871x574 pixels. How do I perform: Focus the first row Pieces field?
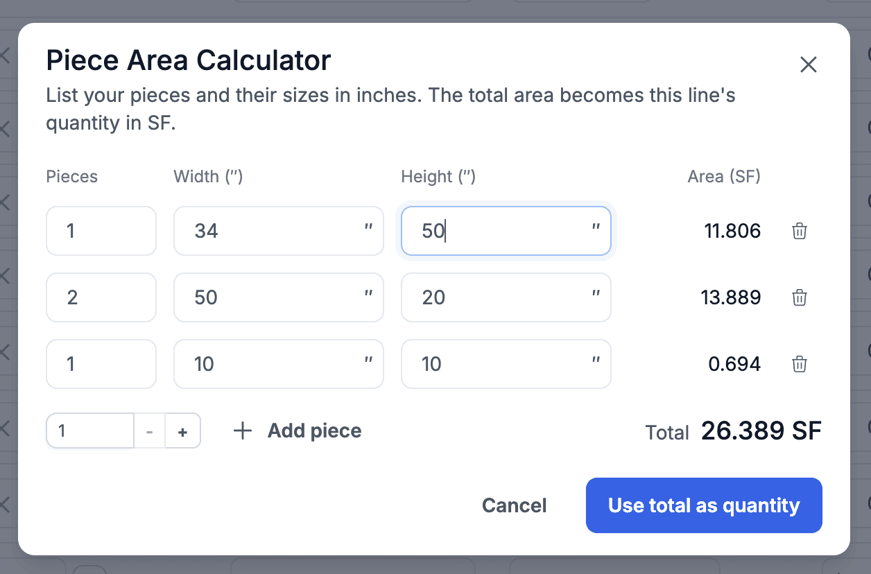click(x=101, y=231)
